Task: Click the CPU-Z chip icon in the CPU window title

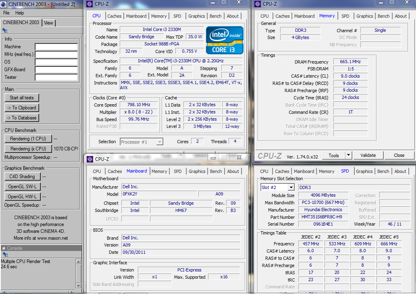Action: tap(89, 4)
